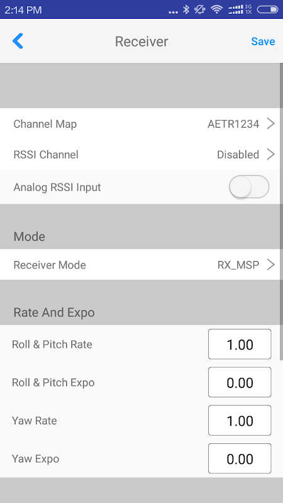Save the receiver settings

point(263,41)
